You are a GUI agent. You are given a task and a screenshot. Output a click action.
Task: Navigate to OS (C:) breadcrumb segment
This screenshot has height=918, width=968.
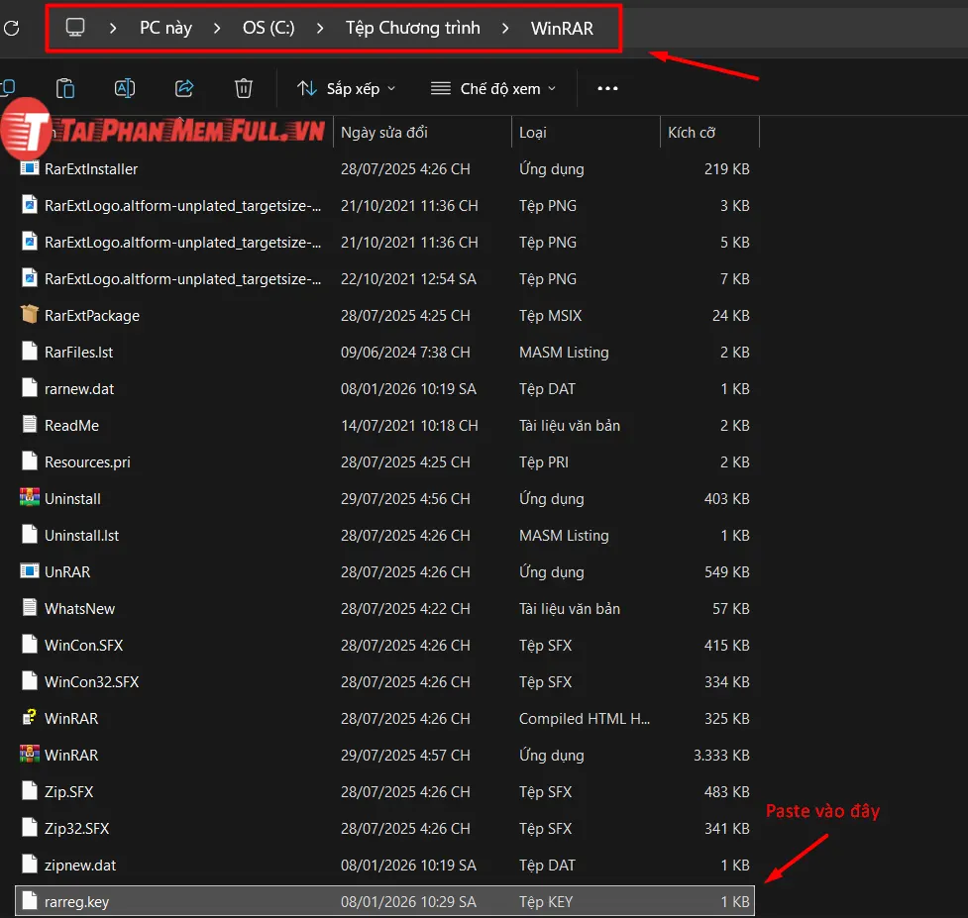pos(269,28)
